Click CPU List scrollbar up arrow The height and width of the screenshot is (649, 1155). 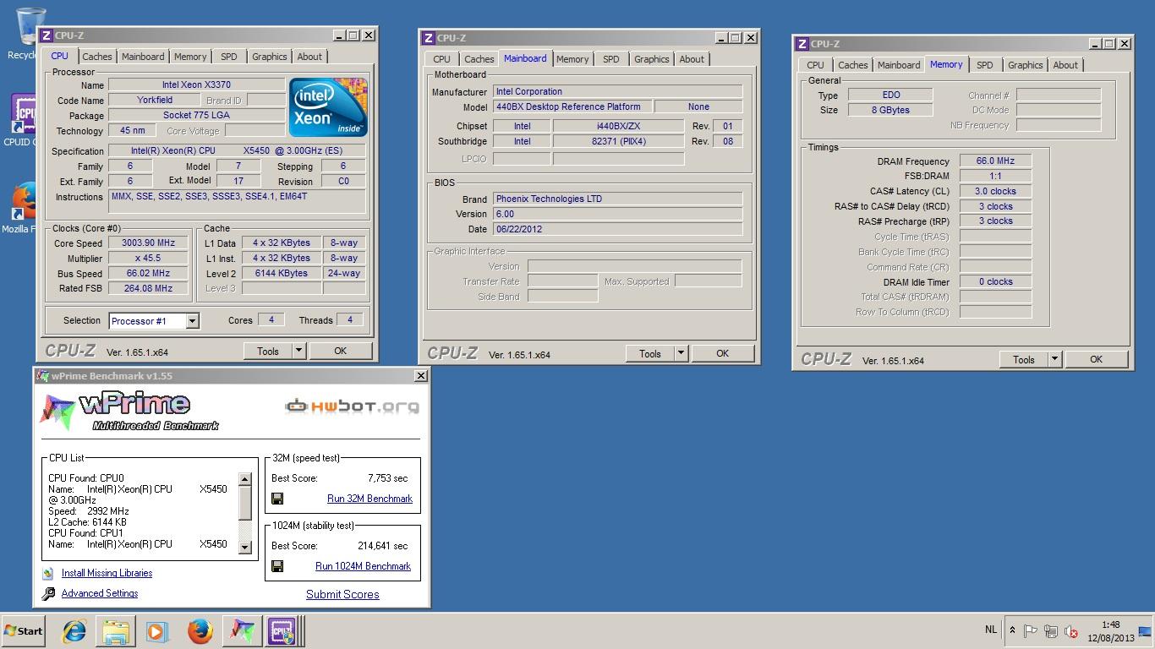[245, 479]
